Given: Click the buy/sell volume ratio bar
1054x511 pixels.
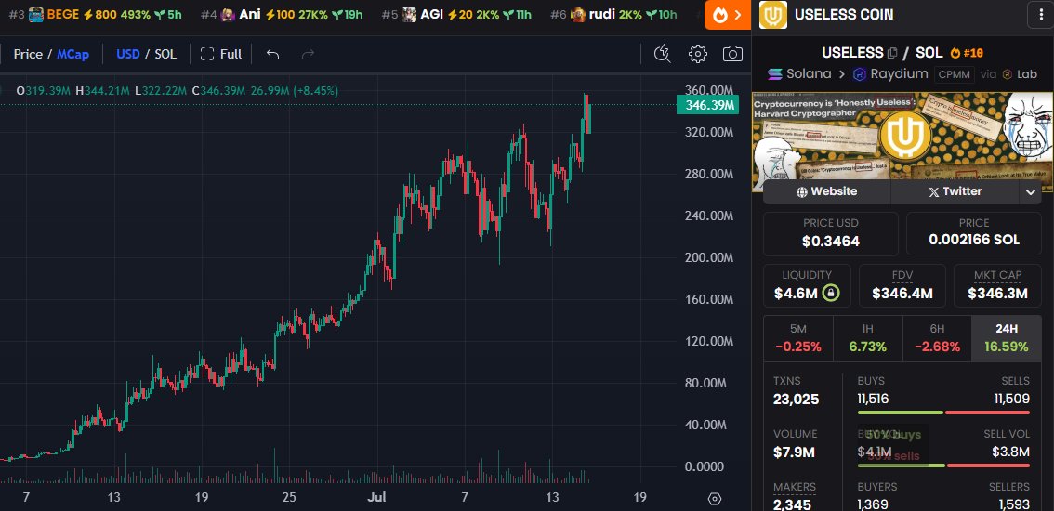Looking at the screenshot, I should 943,465.
